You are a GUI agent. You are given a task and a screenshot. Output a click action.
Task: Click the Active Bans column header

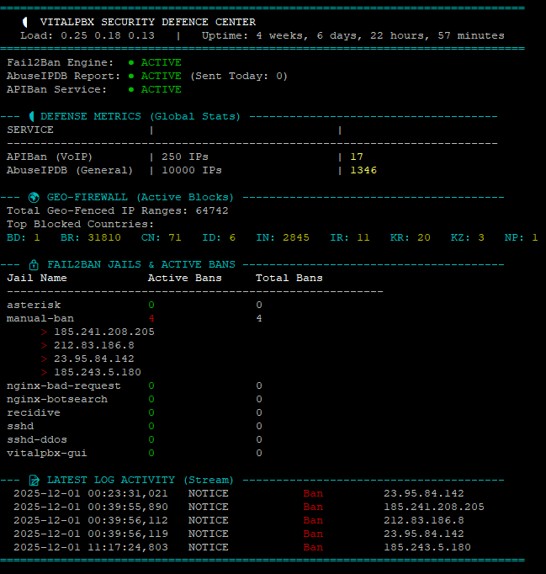pyautogui.click(x=184, y=278)
